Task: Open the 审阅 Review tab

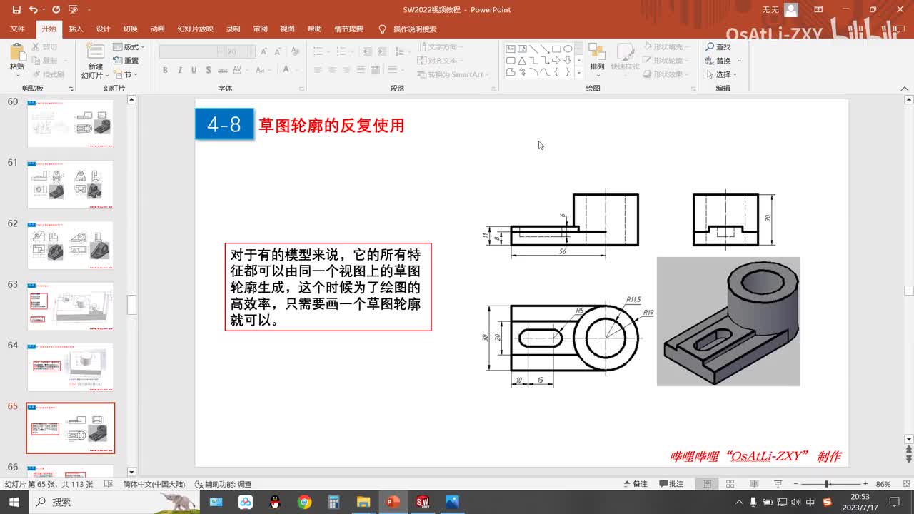Action: [260, 29]
